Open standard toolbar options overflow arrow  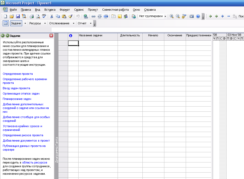point(203,16)
